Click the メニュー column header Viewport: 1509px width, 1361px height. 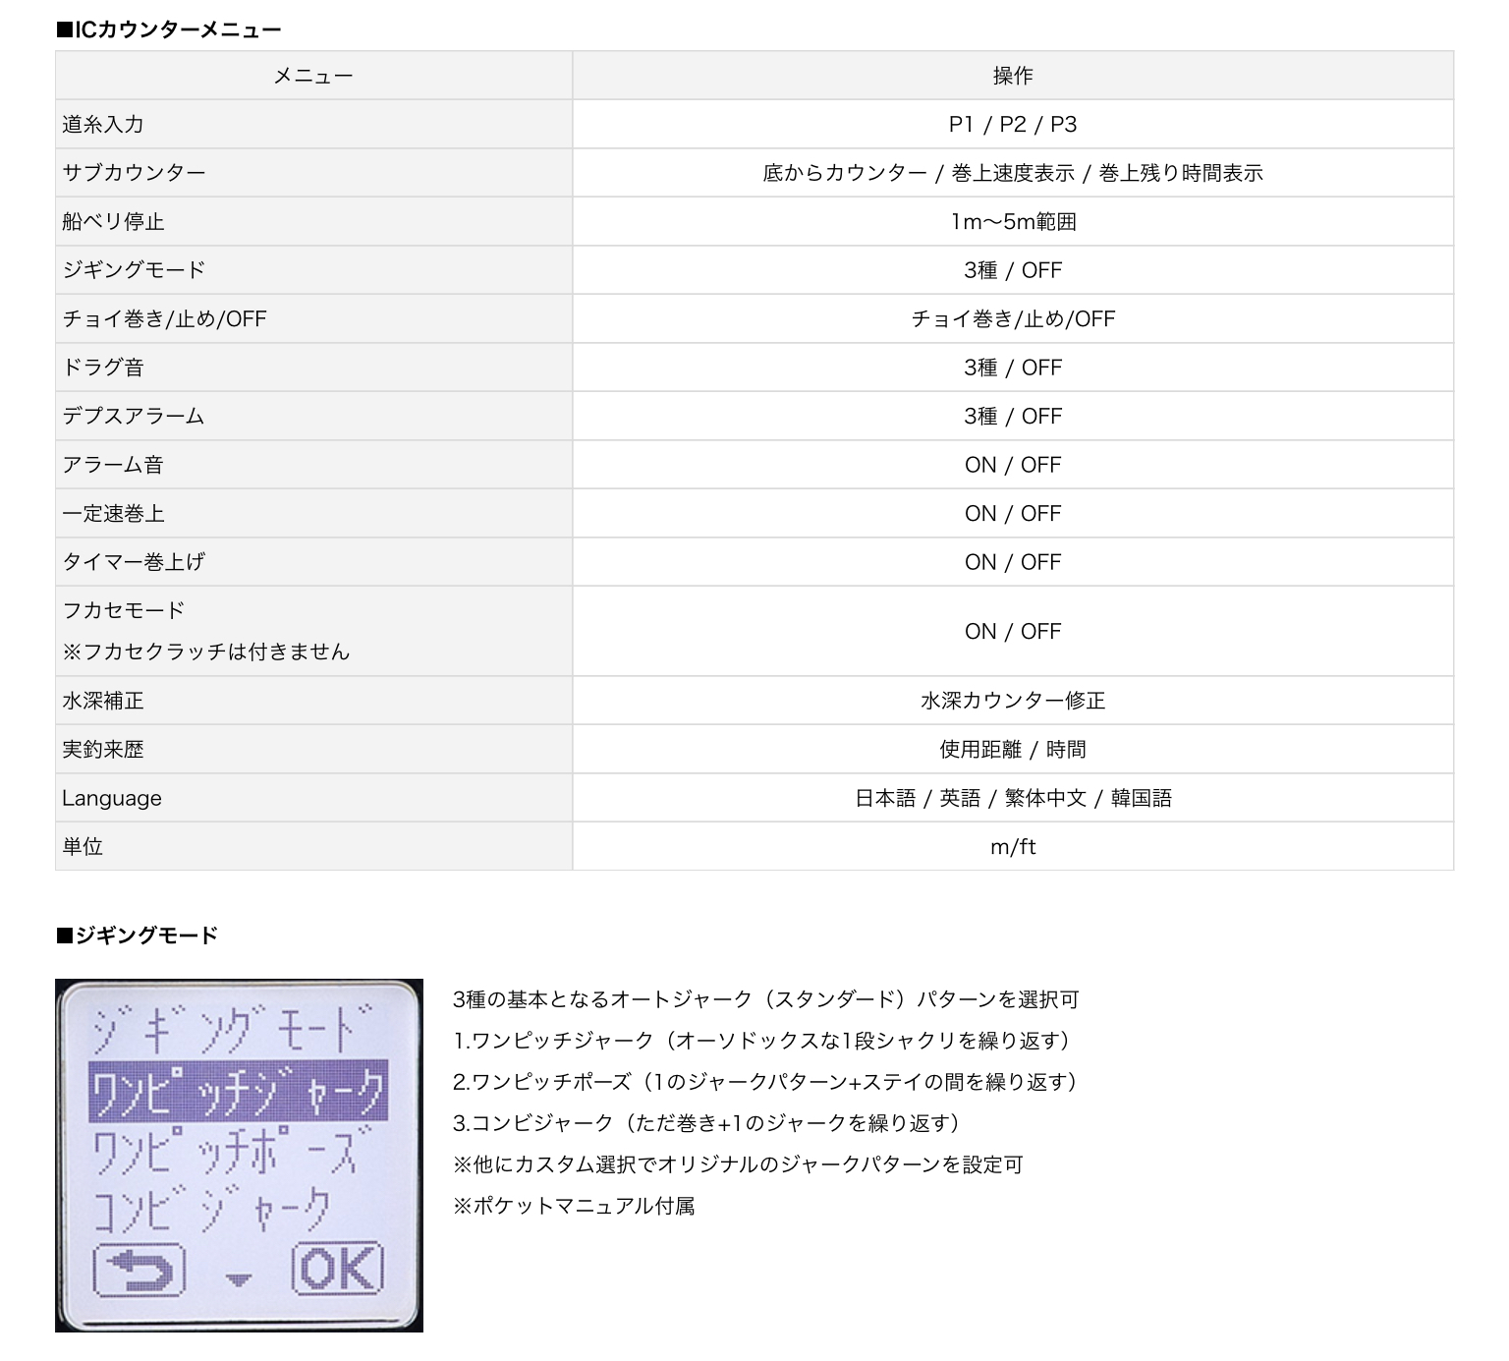(313, 76)
